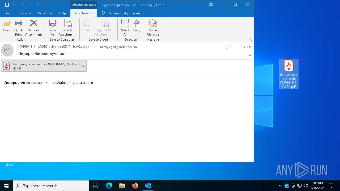Switch to the Help tab
Image resolution: width=340 pixels, height=191 pixels.
tap(63, 13)
